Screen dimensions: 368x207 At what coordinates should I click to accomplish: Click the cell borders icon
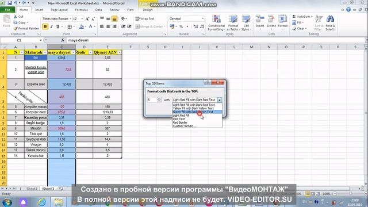(x=70, y=26)
